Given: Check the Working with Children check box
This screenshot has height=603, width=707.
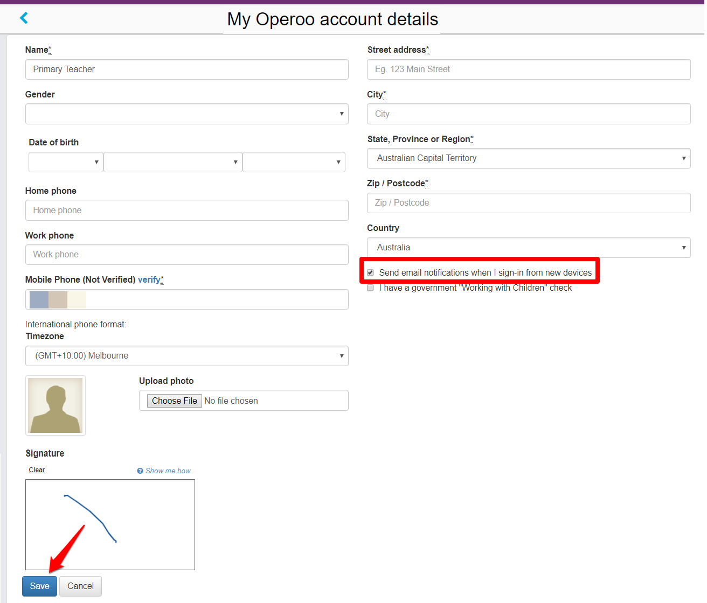Looking at the screenshot, I should (x=370, y=288).
